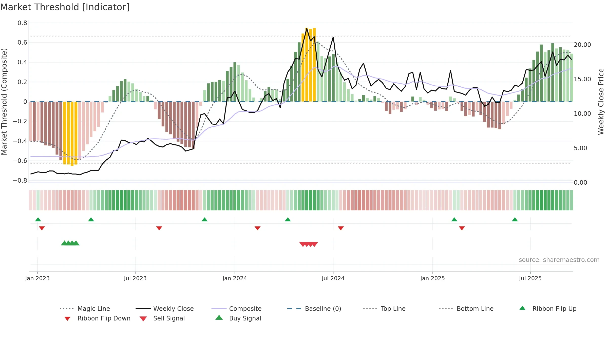This screenshot has height=342, width=608.
Task: Click the ribbon flip down marker near late February 2025
Action: (462, 228)
